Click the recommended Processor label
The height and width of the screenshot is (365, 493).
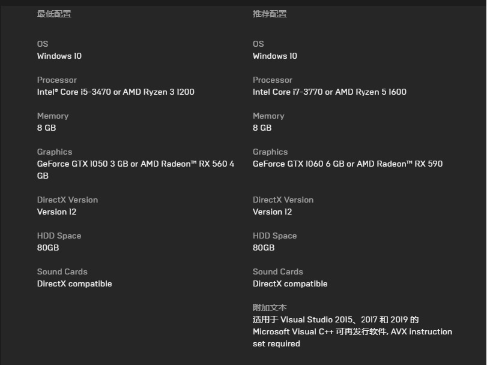click(x=273, y=80)
